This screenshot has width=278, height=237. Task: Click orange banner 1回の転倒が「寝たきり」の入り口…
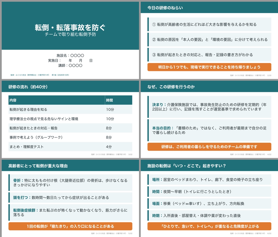pyautogui.click(x=70, y=226)
